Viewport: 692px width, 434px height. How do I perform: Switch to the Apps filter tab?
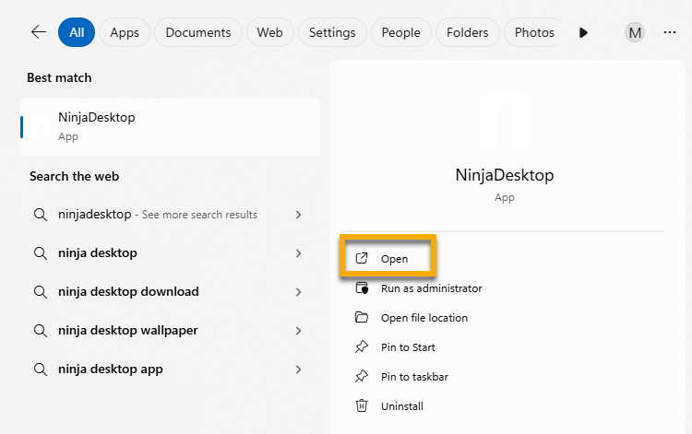[x=125, y=32]
